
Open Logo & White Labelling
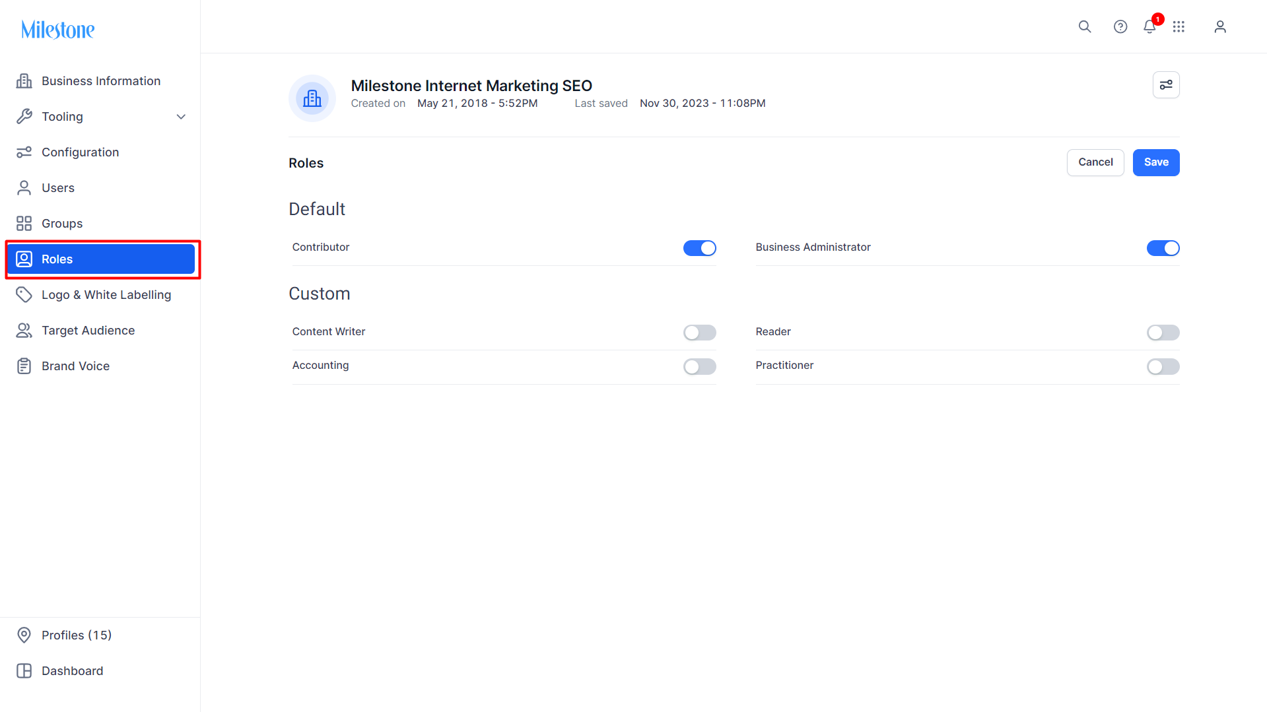(x=100, y=295)
